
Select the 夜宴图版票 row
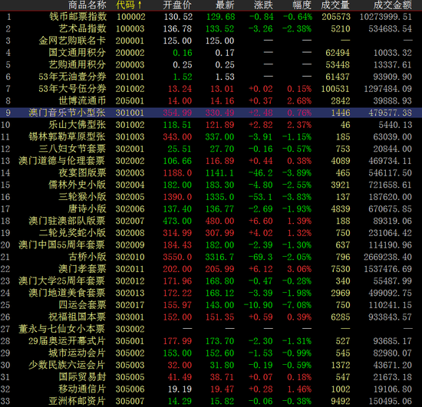point(211,173)
